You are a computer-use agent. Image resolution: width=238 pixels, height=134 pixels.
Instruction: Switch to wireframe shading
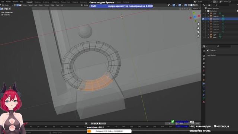(189, 5)
